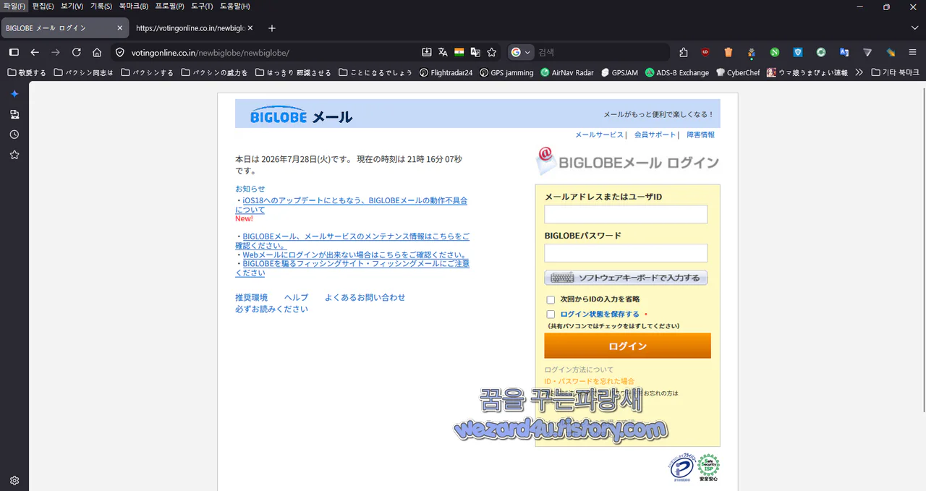Viewport: 926px width, 491px height.
Task: Open the メールサービス link
Action: click(599, 135)
